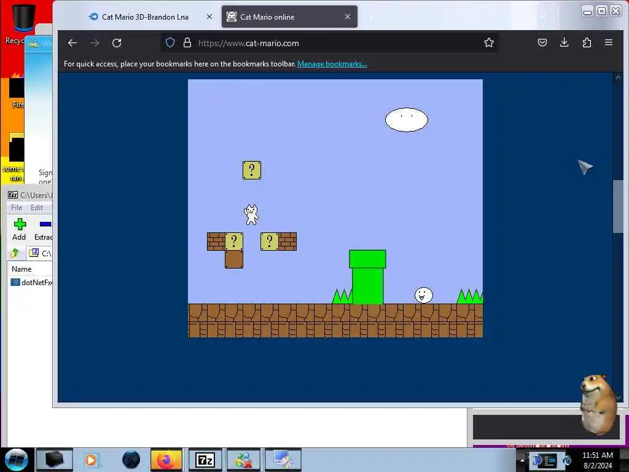Open the Edit menu in 7-Zip
The width and height of the screenshot is (629, 472).
point(36,208)
